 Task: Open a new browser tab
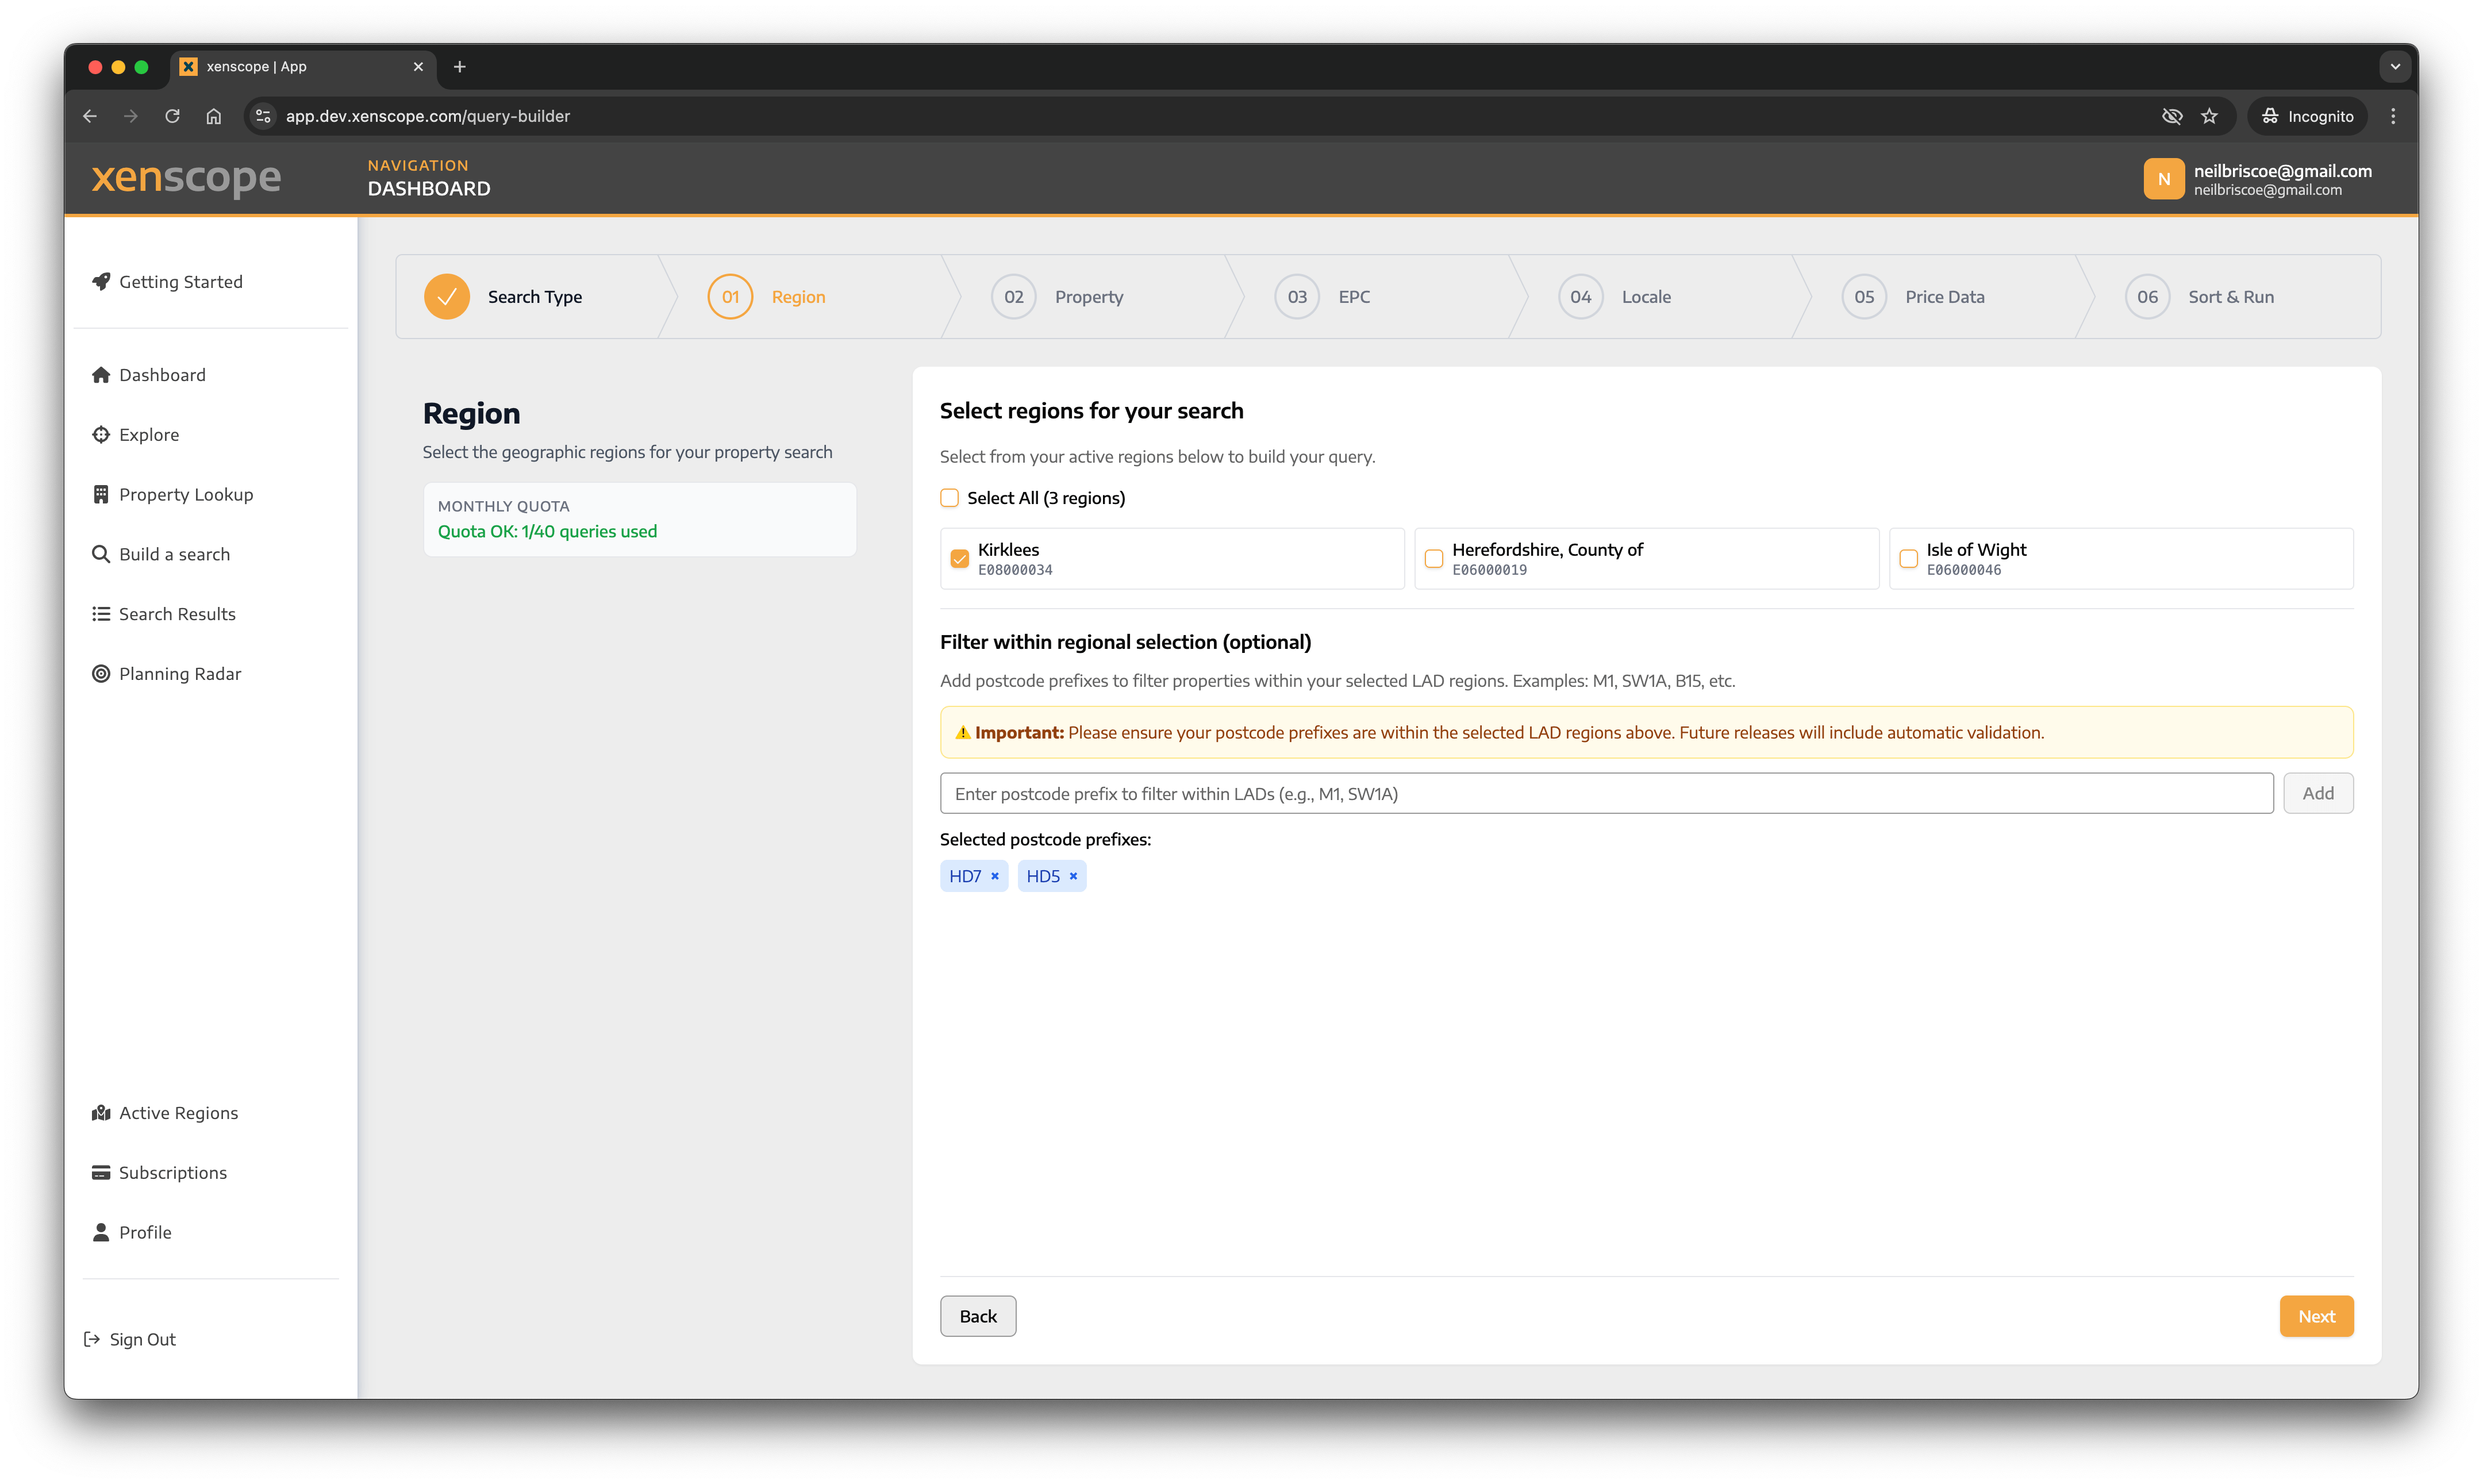[x=460, y=67]
